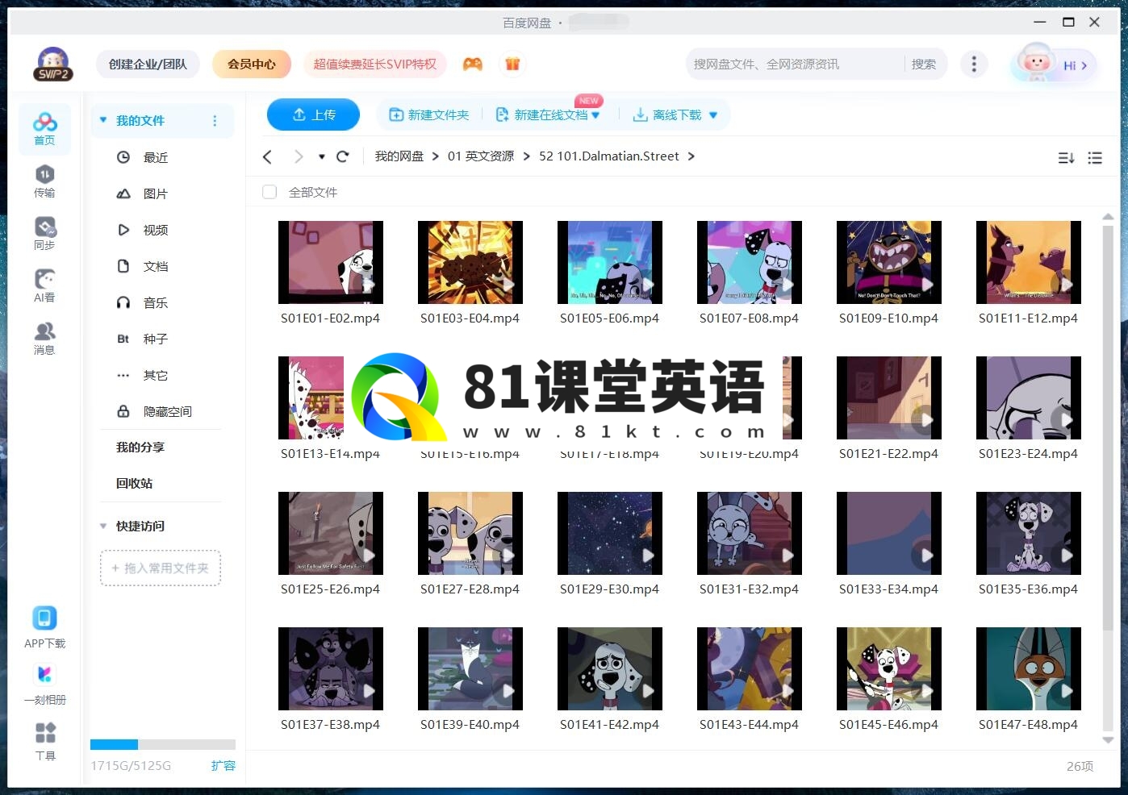Image resolution: width=1128 pixels, height=795 pixels.
Task: Expand the chevron after 我的网盘 breadcrumb
Action: [436, 156]
